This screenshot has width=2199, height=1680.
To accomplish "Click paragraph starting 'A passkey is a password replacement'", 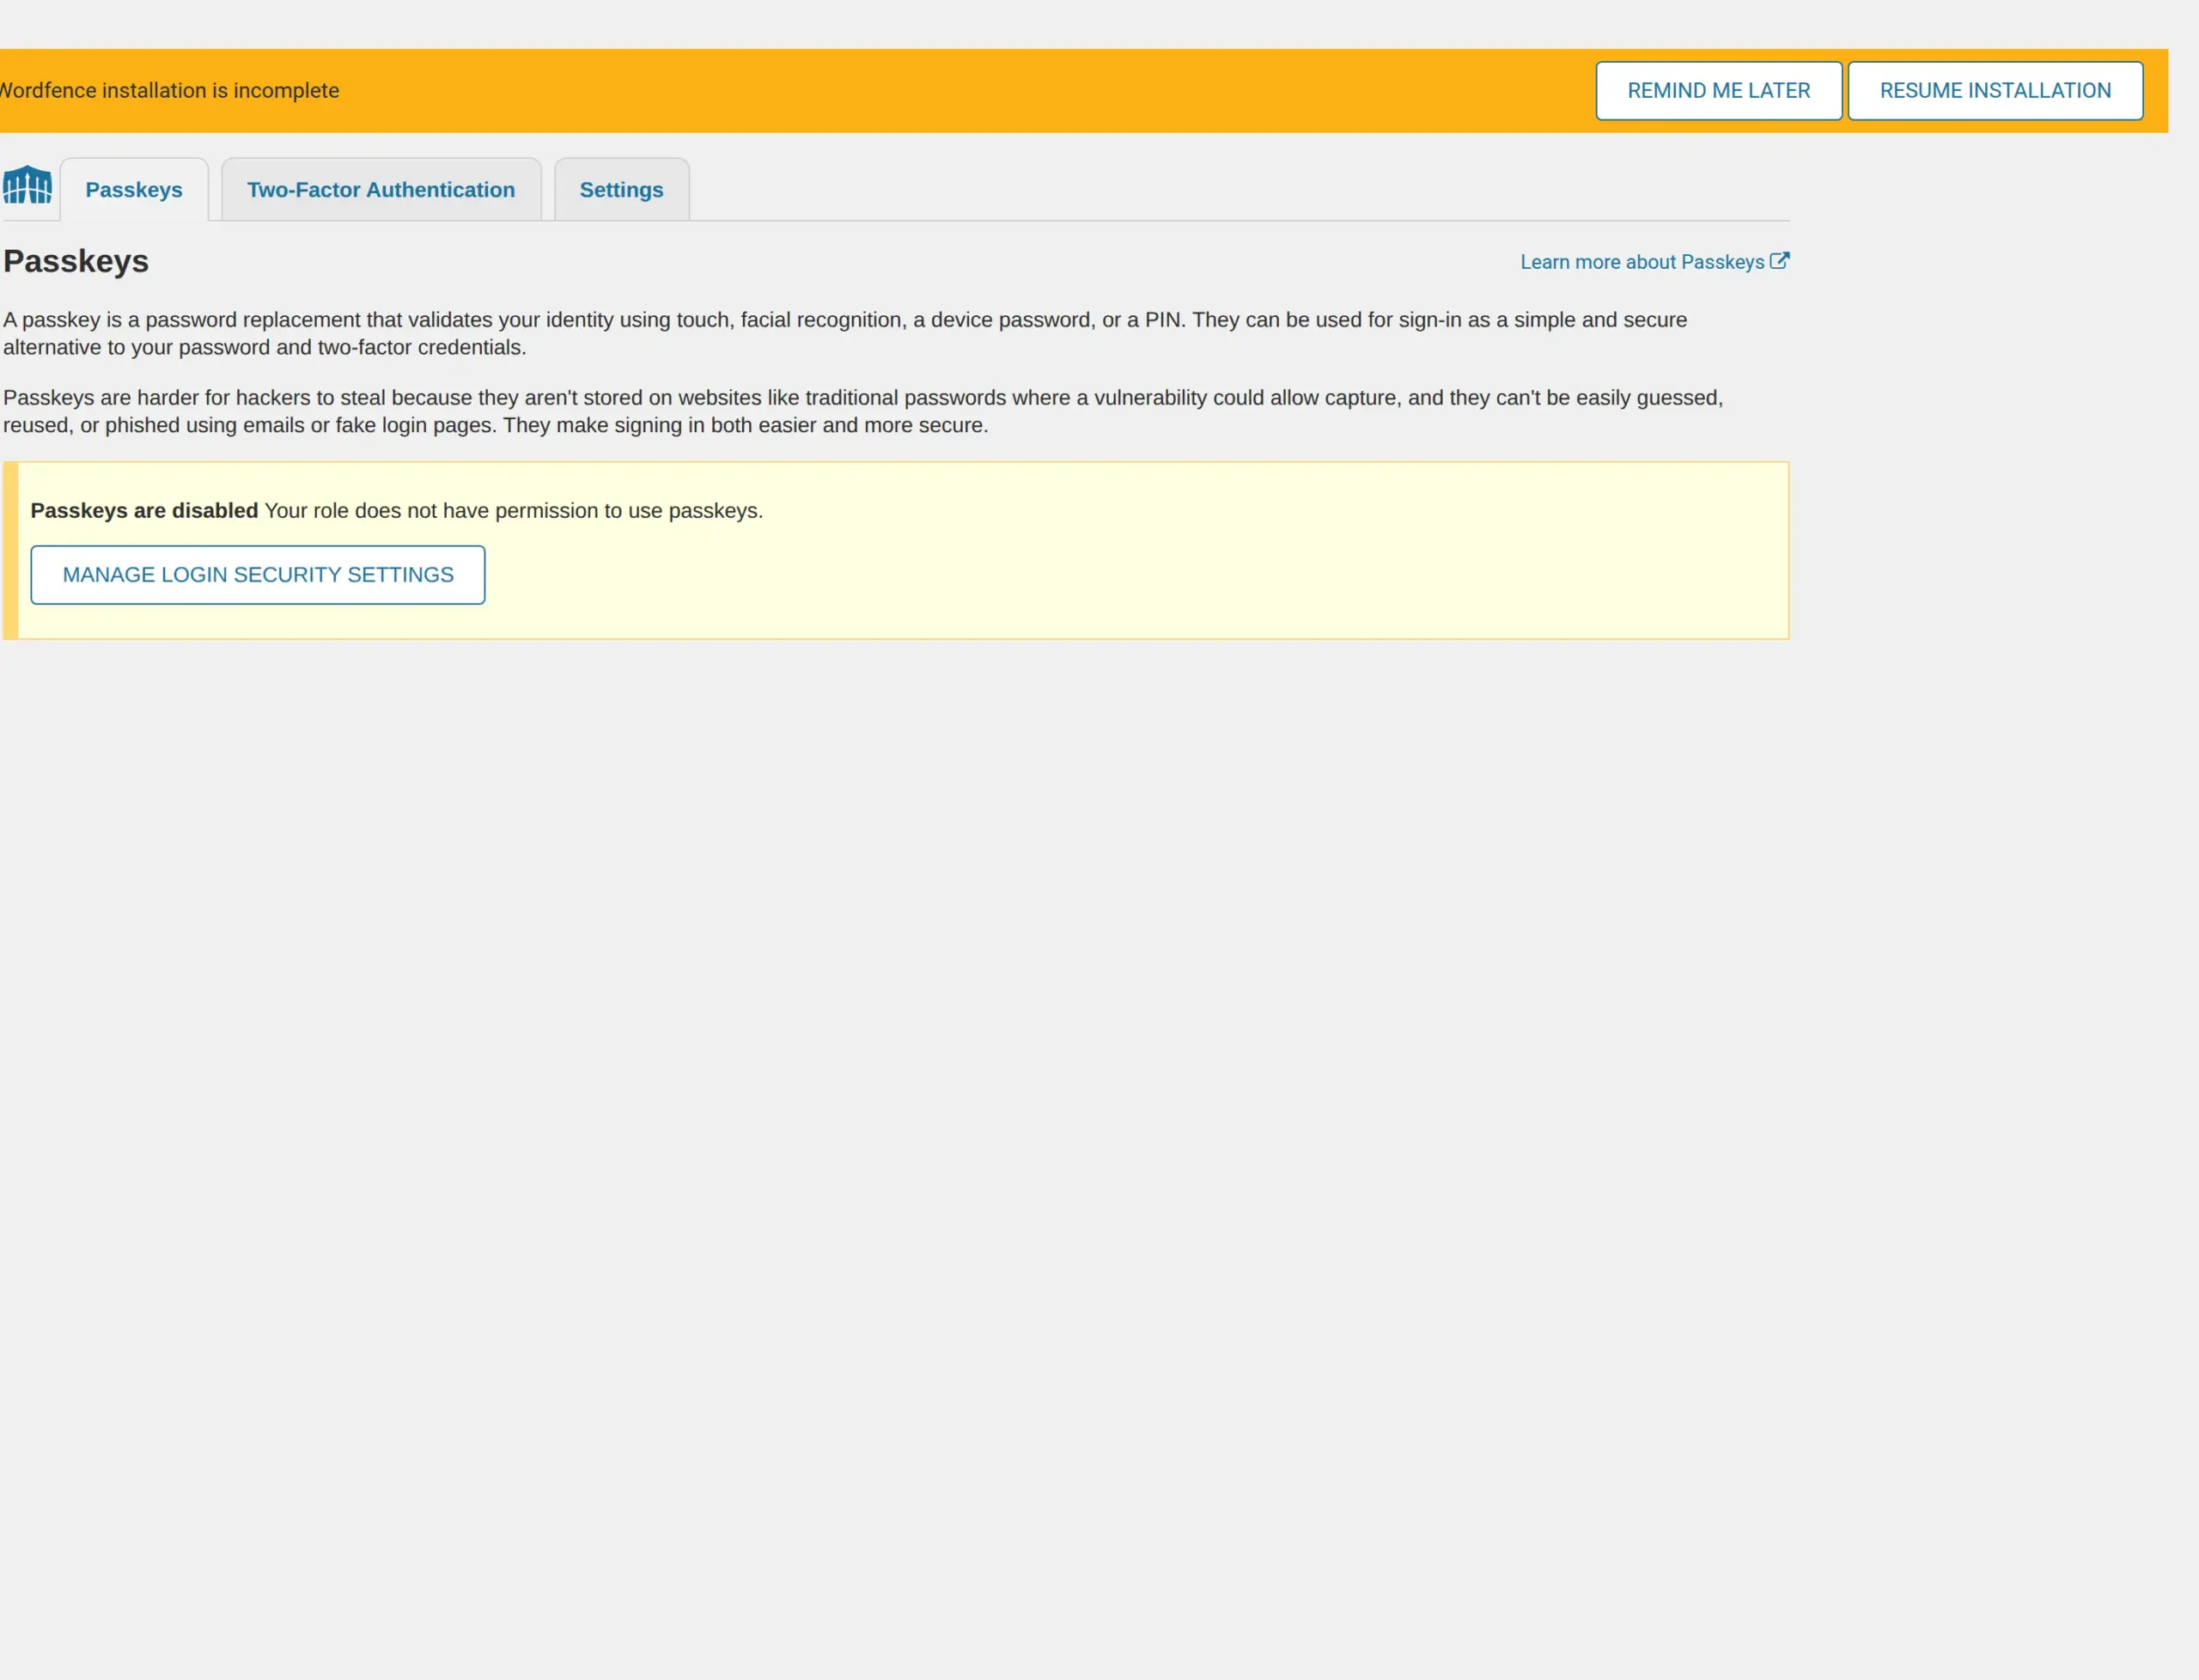I will click(x=845, y=333).
